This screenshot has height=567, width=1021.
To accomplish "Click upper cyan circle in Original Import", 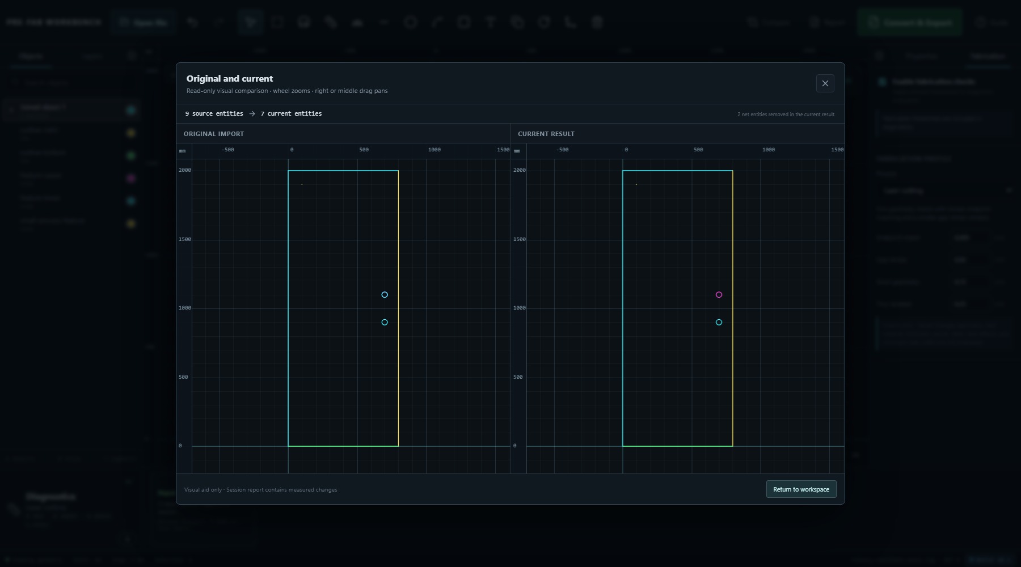I will coord(385,295).
